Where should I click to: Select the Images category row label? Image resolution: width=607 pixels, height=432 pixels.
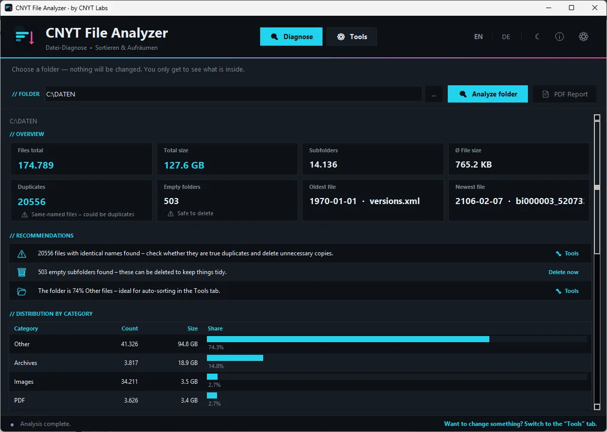(24, 382)
